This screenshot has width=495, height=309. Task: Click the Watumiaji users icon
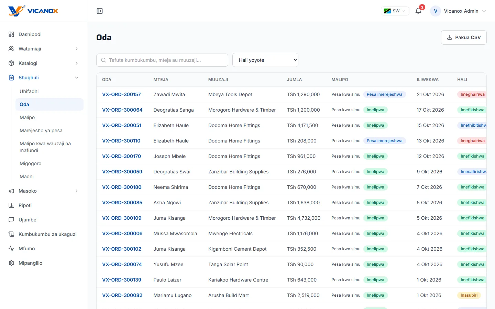click(x=11, y=49)
